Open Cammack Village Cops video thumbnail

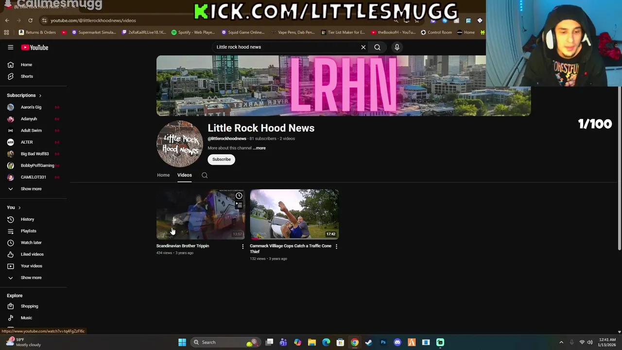[x=294, y=214]
